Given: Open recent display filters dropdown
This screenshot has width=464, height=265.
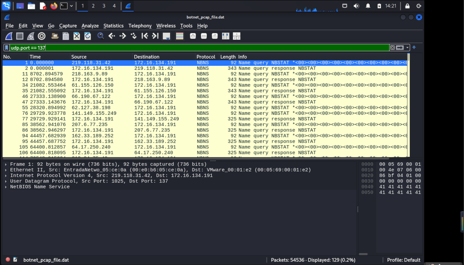Looking at the screenshot, I should 407,48.
